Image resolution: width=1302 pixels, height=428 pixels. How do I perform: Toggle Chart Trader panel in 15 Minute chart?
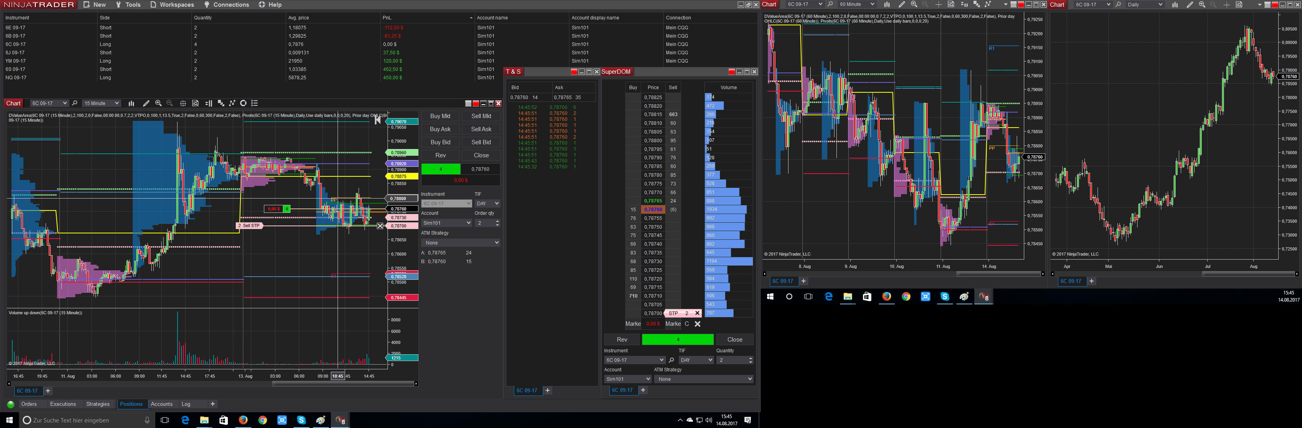[x=209, y=103]
